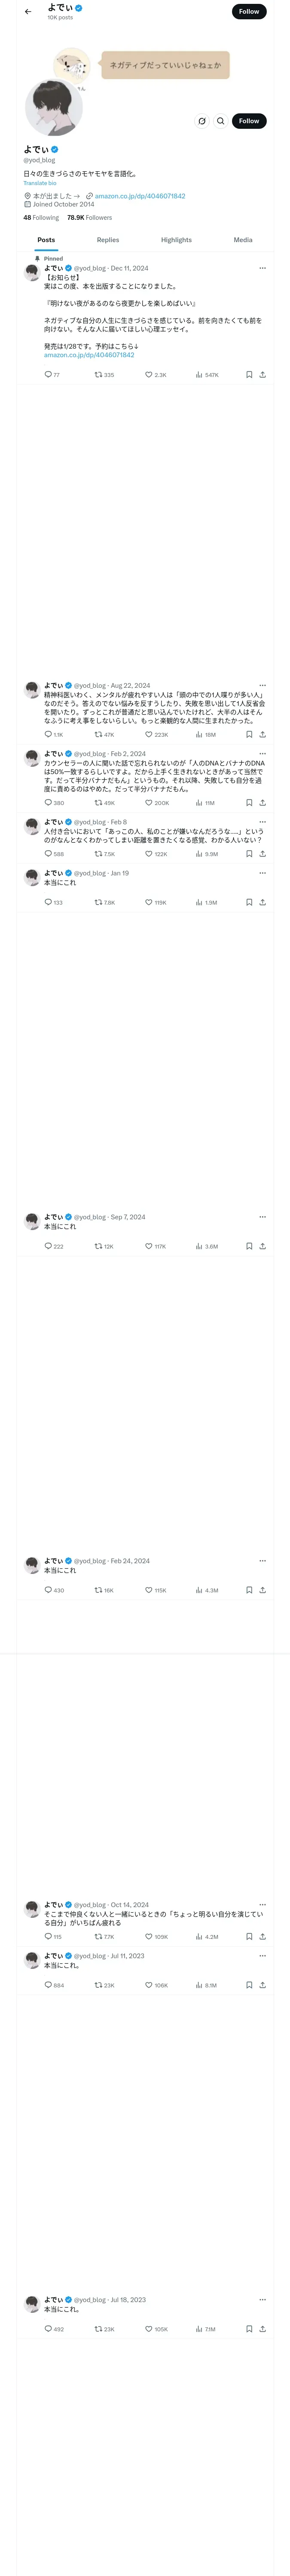
Task: Click the back arrow at top
Action: pos(28,12)
